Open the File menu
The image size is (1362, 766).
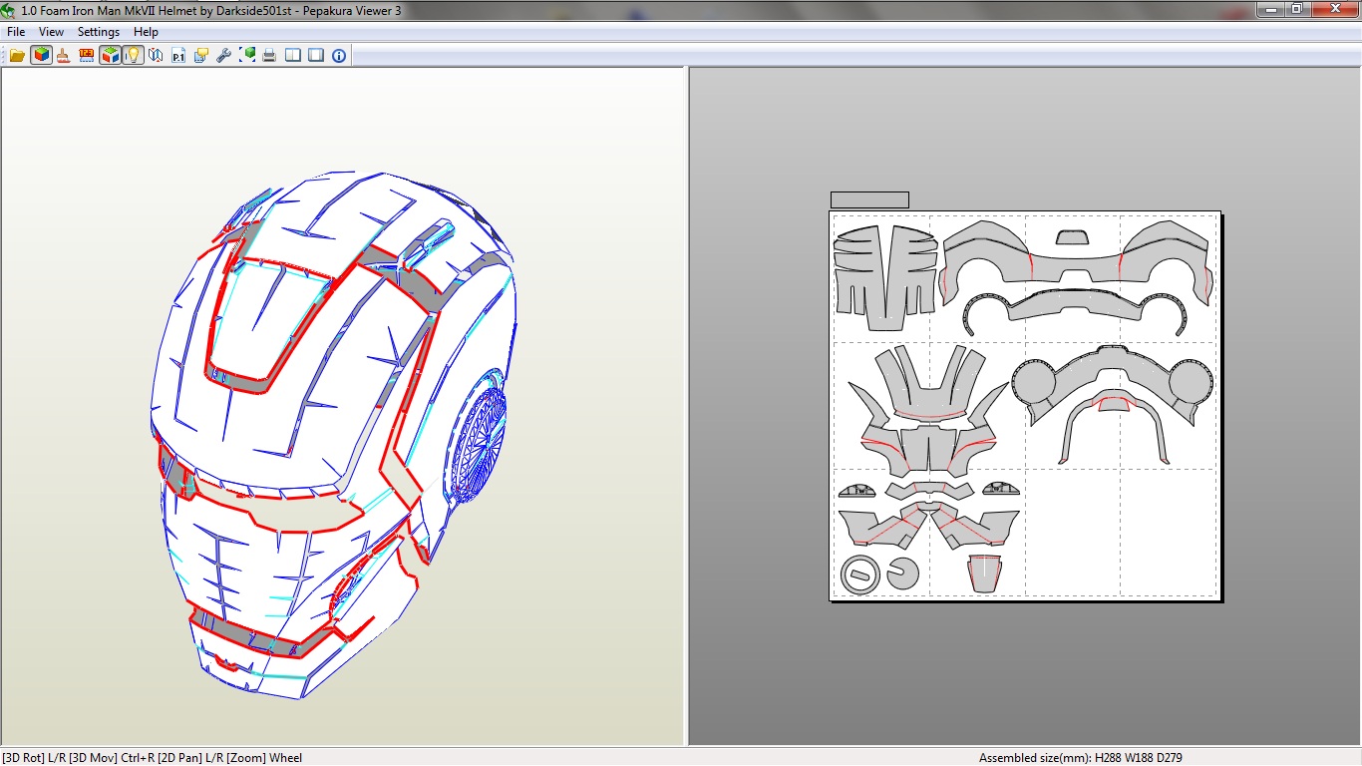(16, 32)
